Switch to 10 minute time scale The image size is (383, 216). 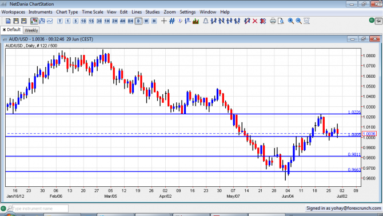[x=83, y=21]
